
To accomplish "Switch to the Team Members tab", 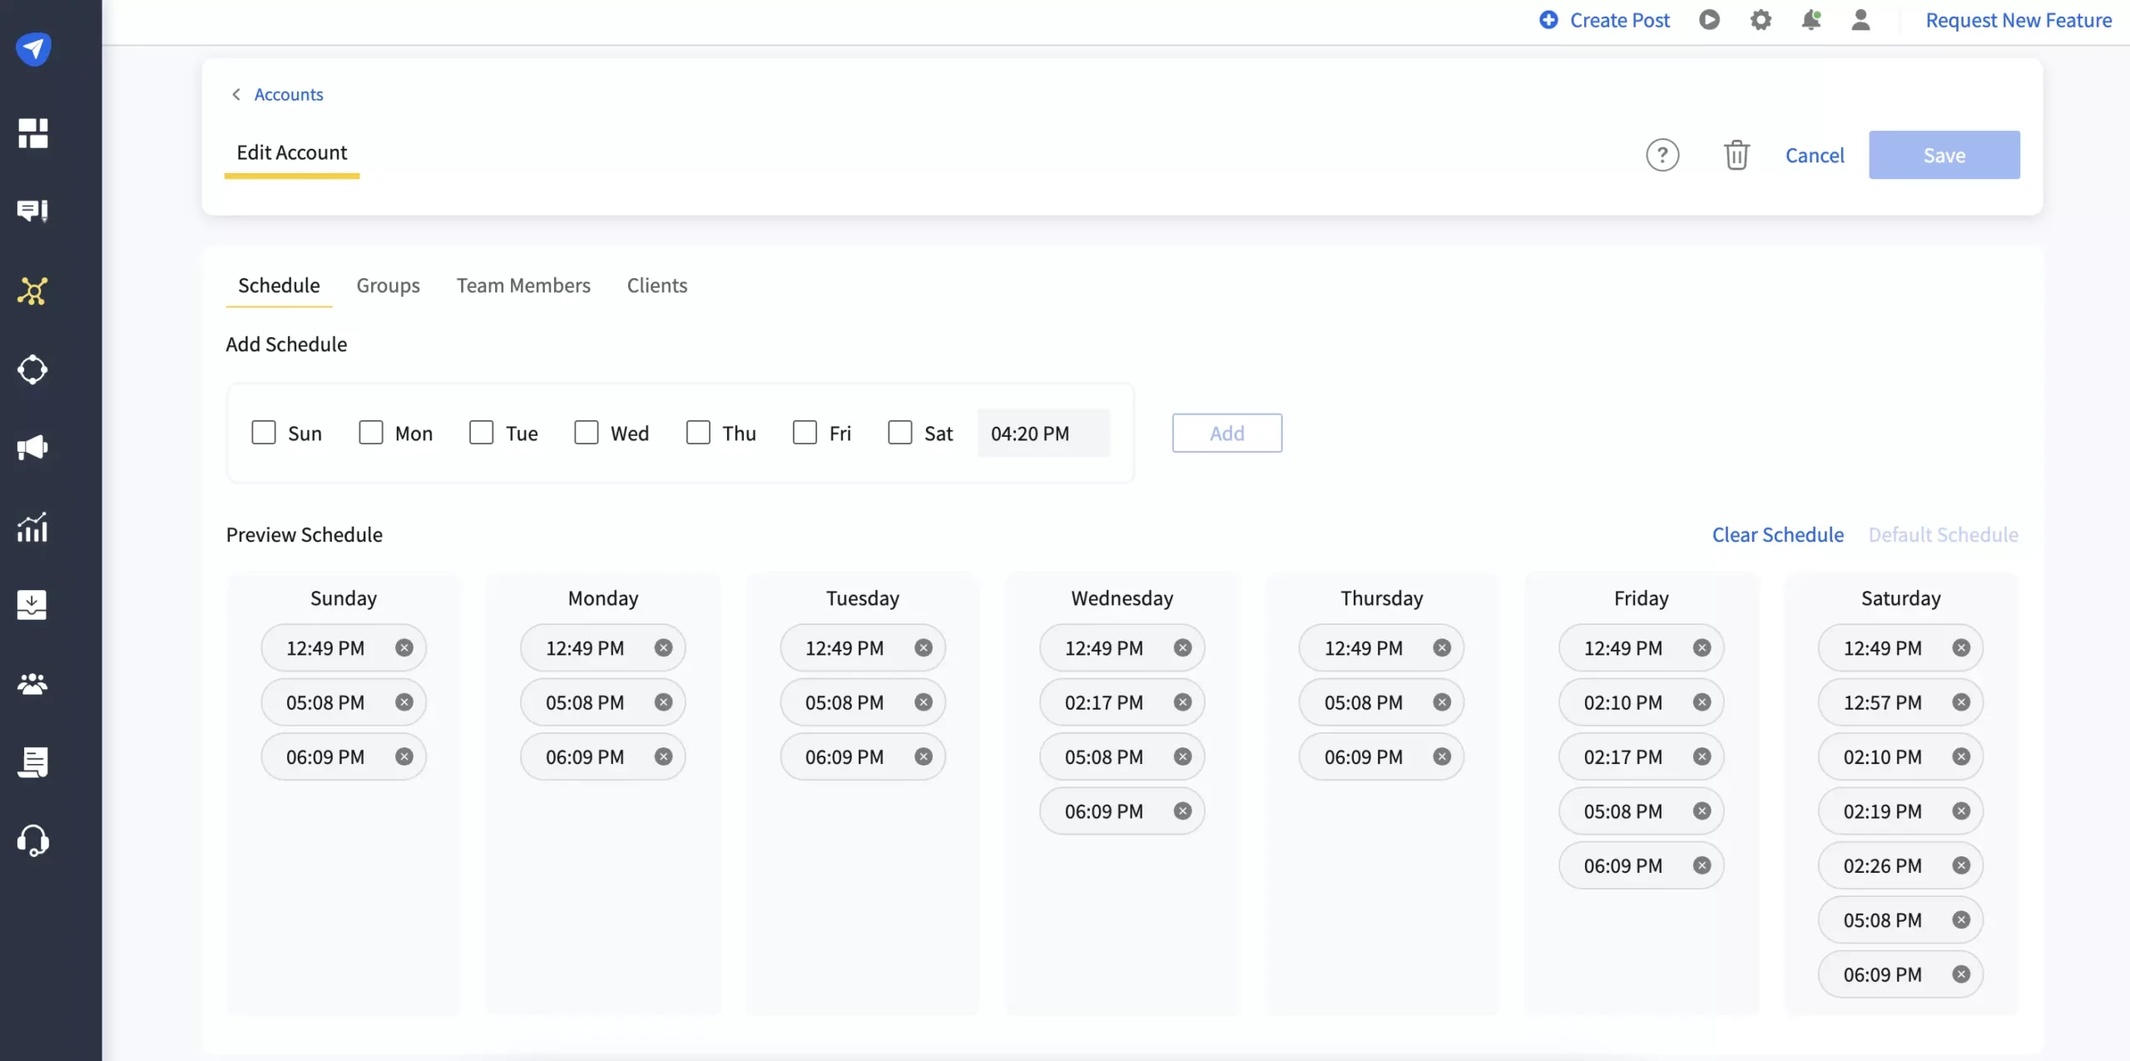I will click(523, 286).
